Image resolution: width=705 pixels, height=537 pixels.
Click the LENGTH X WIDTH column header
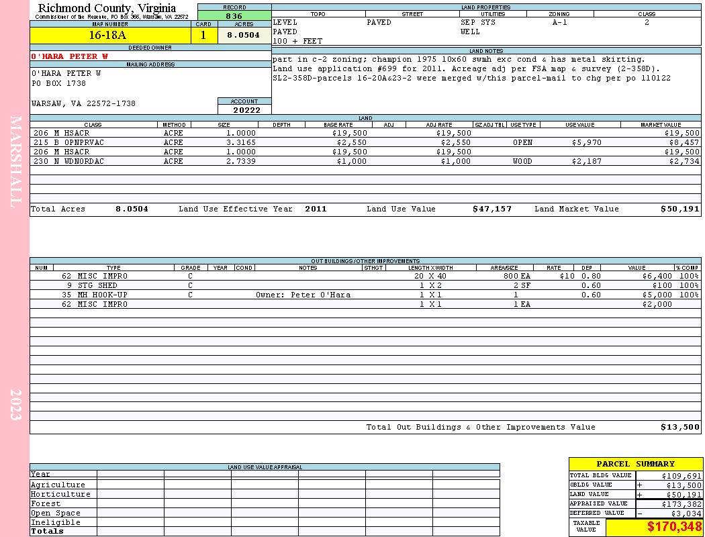[430, 268]
